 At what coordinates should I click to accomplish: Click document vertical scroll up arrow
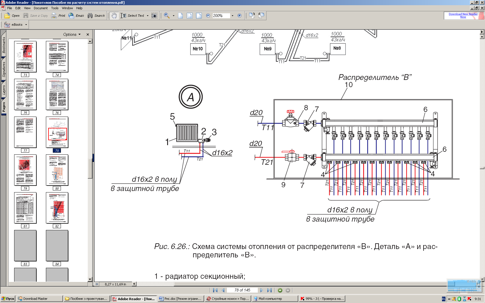point(482,37)
